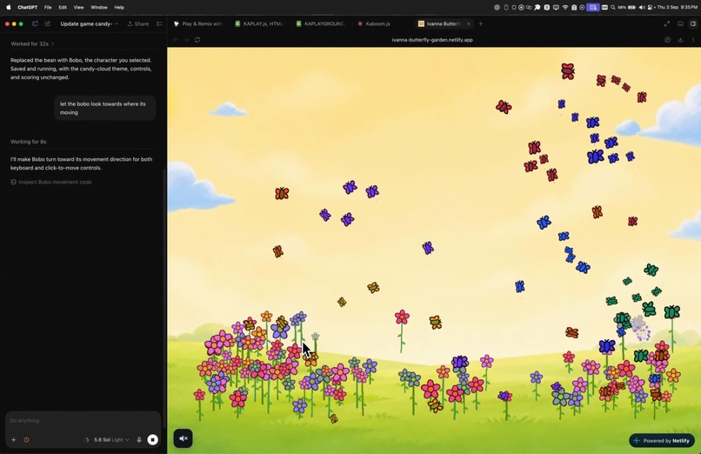Click the 'Replaced the bean with Bobo' message
Screen dimensions: 701x454
82,69
